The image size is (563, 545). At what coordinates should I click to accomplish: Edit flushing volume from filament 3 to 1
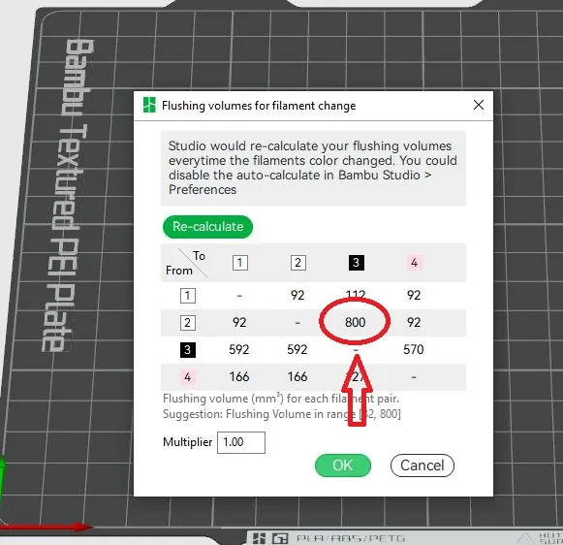[x=239, y=349]
